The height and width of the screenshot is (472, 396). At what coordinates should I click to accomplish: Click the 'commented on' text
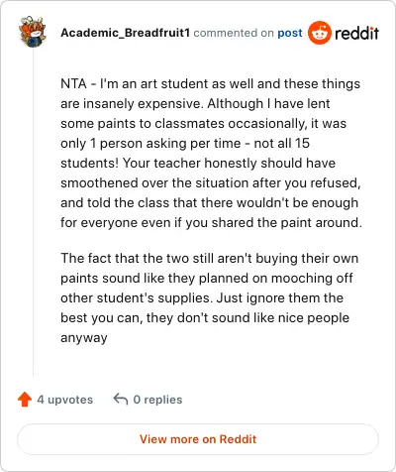(234, 33)
